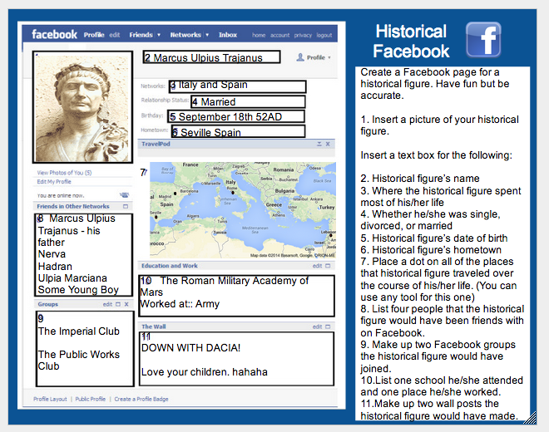Screen dimensions: 549x432
Task: Click edit in The Wall header
Action: pos(317,326)
